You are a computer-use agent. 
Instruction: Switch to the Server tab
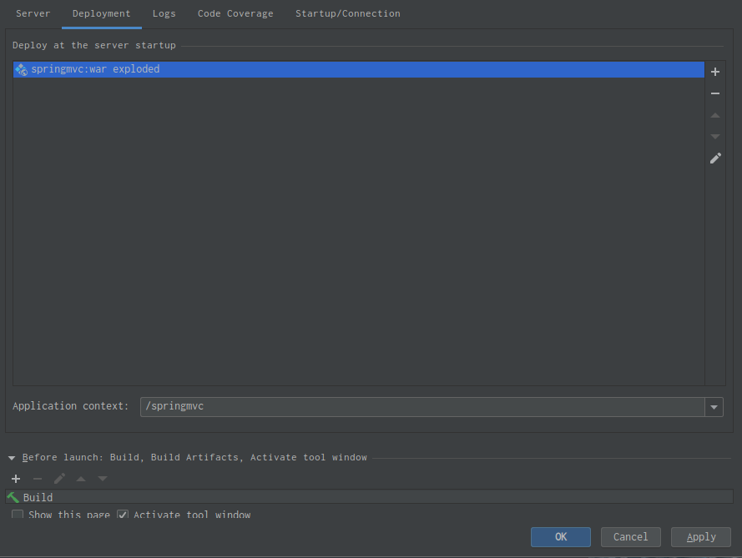coord(33,13)
